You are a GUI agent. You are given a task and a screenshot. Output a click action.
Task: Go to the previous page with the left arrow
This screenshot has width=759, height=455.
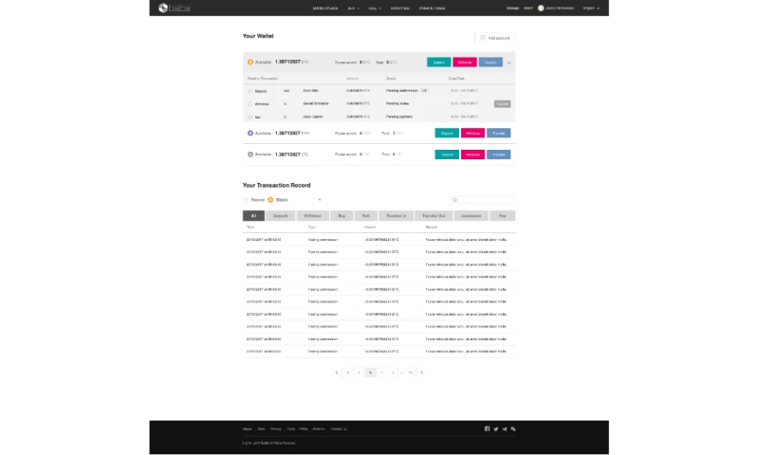click(x=337, y=373)
